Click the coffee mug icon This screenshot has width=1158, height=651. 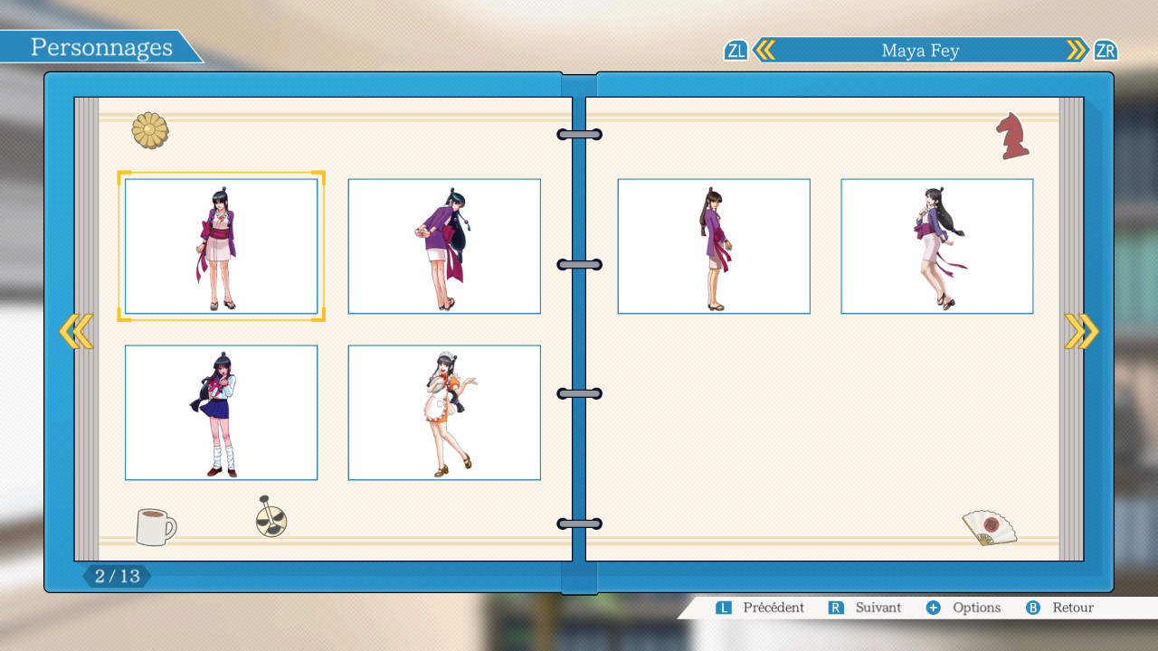coord(155,526)
